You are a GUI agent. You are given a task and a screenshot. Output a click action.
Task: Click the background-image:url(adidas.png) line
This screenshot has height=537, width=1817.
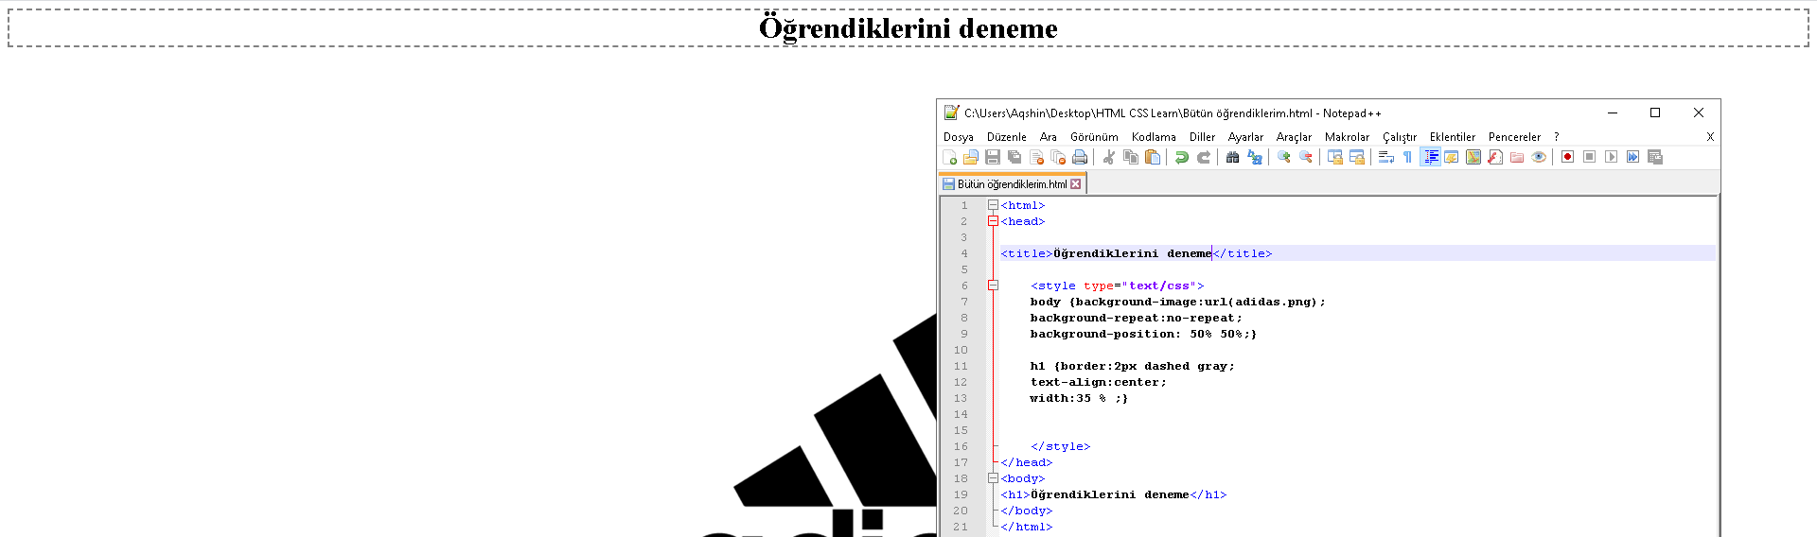[1178, 302]
